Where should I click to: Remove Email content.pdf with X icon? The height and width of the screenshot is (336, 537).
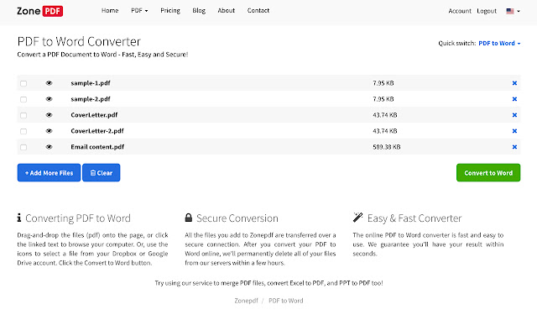pos(514,147)
